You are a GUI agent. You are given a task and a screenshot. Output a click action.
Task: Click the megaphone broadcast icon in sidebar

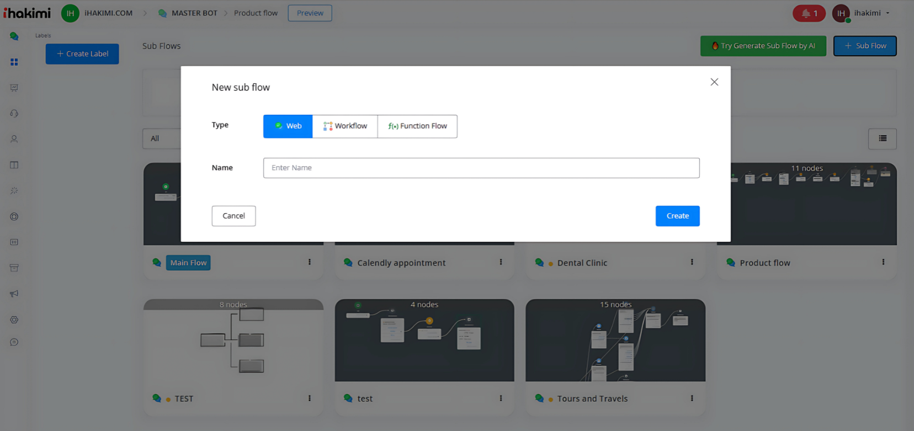14,294
